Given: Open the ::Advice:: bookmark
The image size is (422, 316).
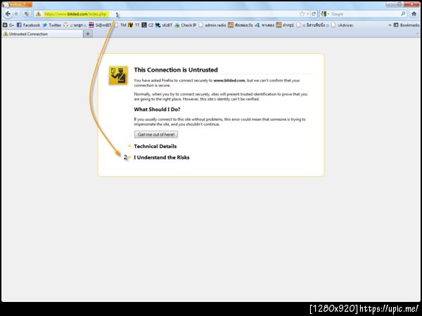Looking at the screenshot, I should point(342,25).
